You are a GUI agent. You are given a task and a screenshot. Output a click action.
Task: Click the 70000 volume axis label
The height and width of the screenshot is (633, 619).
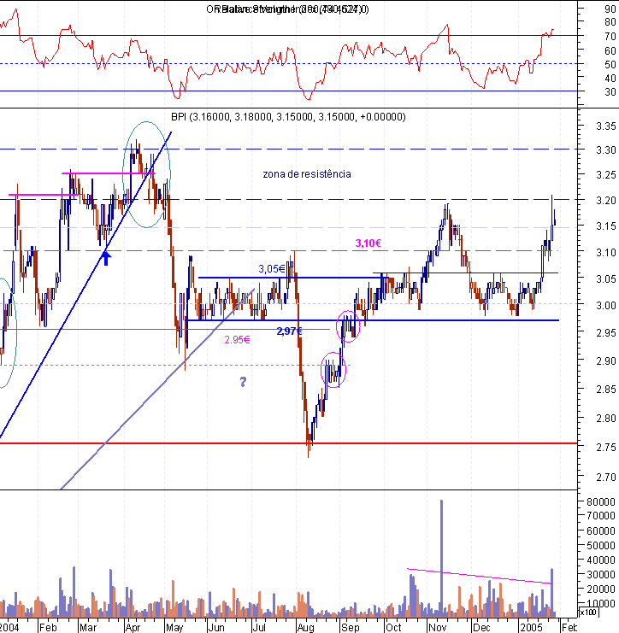601,515
